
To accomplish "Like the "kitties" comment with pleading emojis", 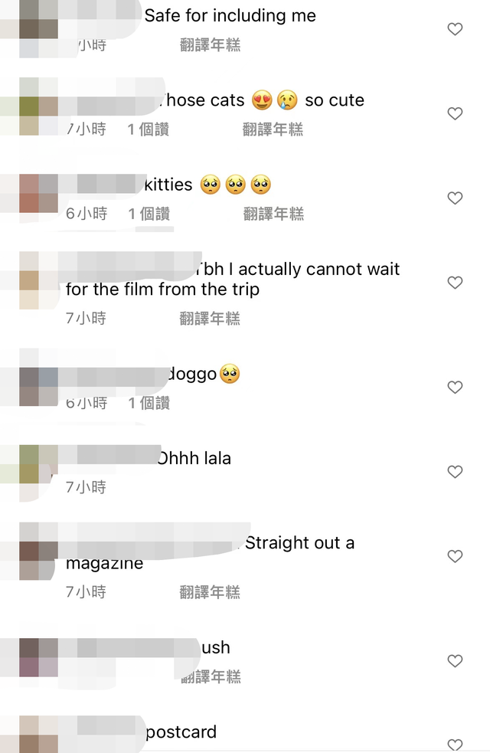I will [455, 198].
